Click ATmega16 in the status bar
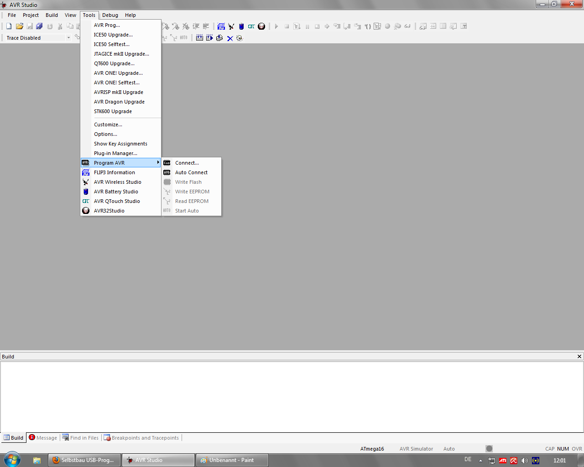This screenshot has height=467, width=584. [x=372, y=449]
